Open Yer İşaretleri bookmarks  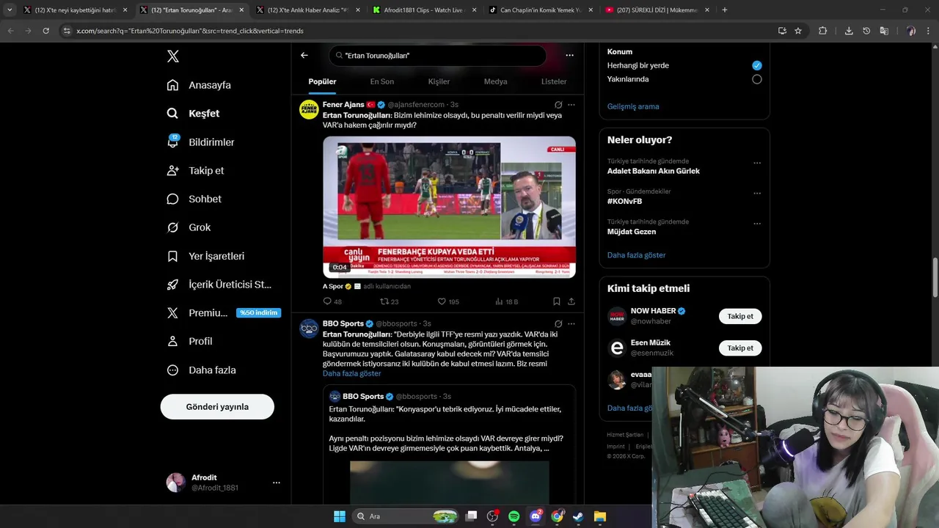(205, 256)
